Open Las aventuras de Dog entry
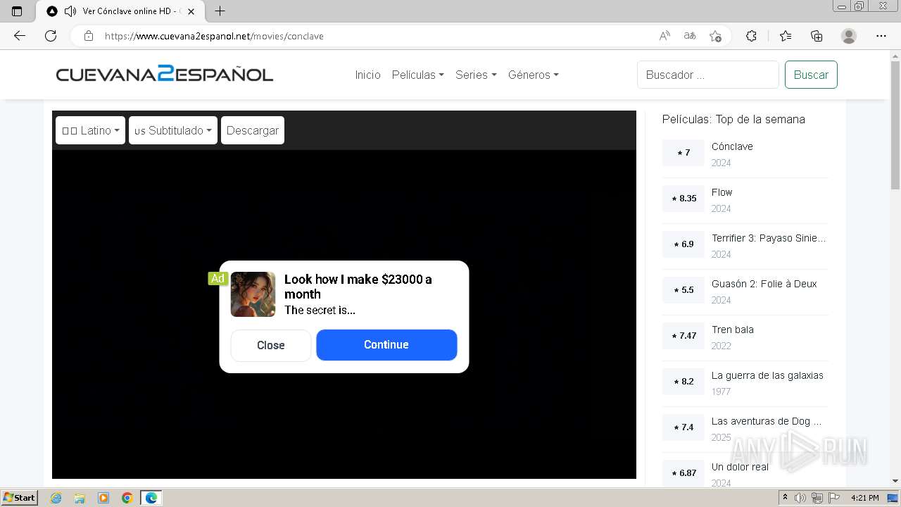 (x=766, y=421)
